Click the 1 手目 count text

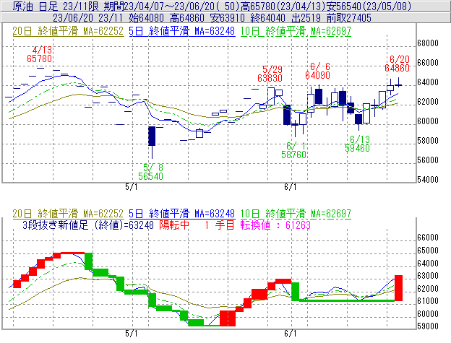click(x=220, y=225)
